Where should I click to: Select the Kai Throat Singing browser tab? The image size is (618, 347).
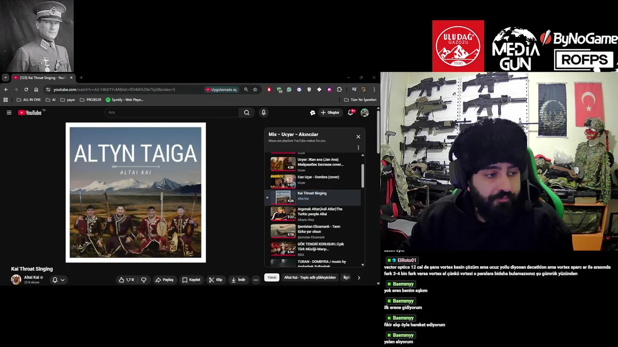pos(42,78)
